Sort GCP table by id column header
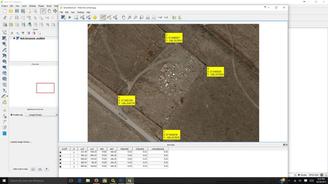Image resolution: width=328 pixels, height=184 pixels. tap(74, 149)
